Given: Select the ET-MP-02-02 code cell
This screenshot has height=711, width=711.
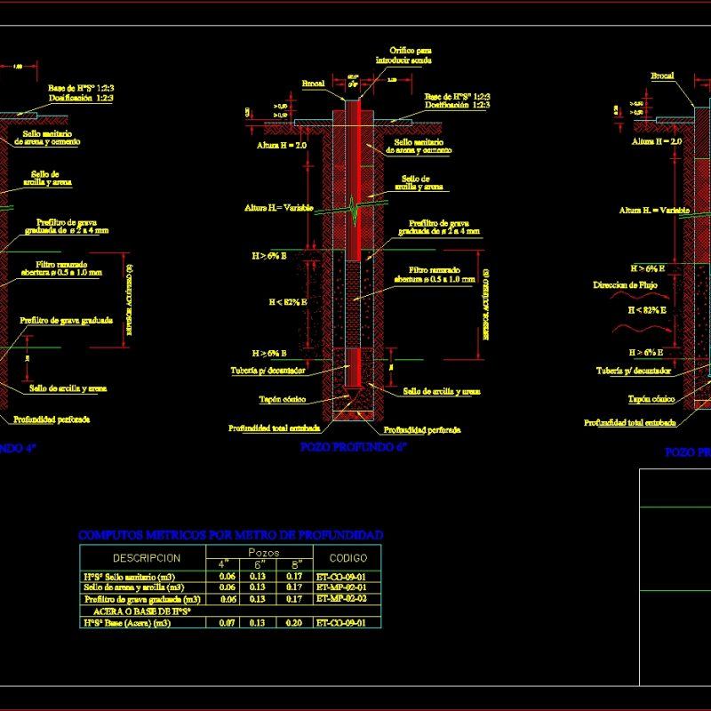Looking at the screenshot, I should tap(340, 597).
